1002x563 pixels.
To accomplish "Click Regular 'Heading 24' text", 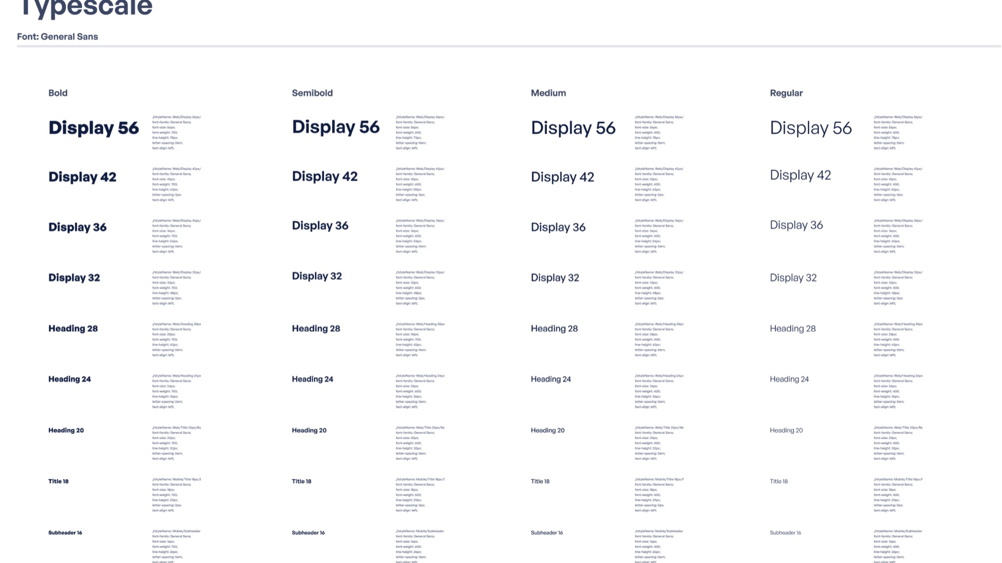I will pos(789,379).
